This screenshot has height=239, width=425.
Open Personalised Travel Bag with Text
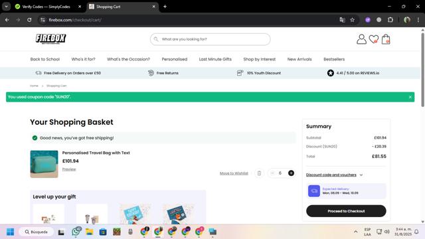click(x=96, y=153)
